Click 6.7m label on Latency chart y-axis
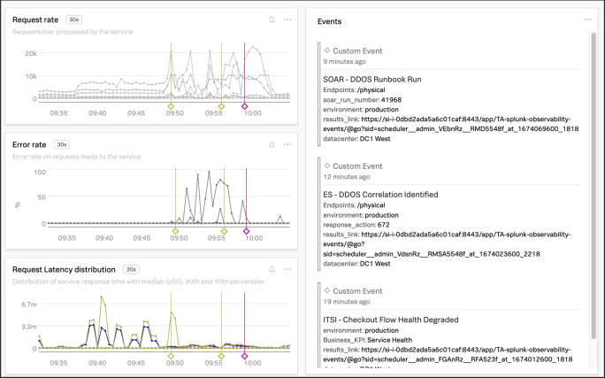Image resolution: width=605 pixels, height=378 pixels. point(29,305)
